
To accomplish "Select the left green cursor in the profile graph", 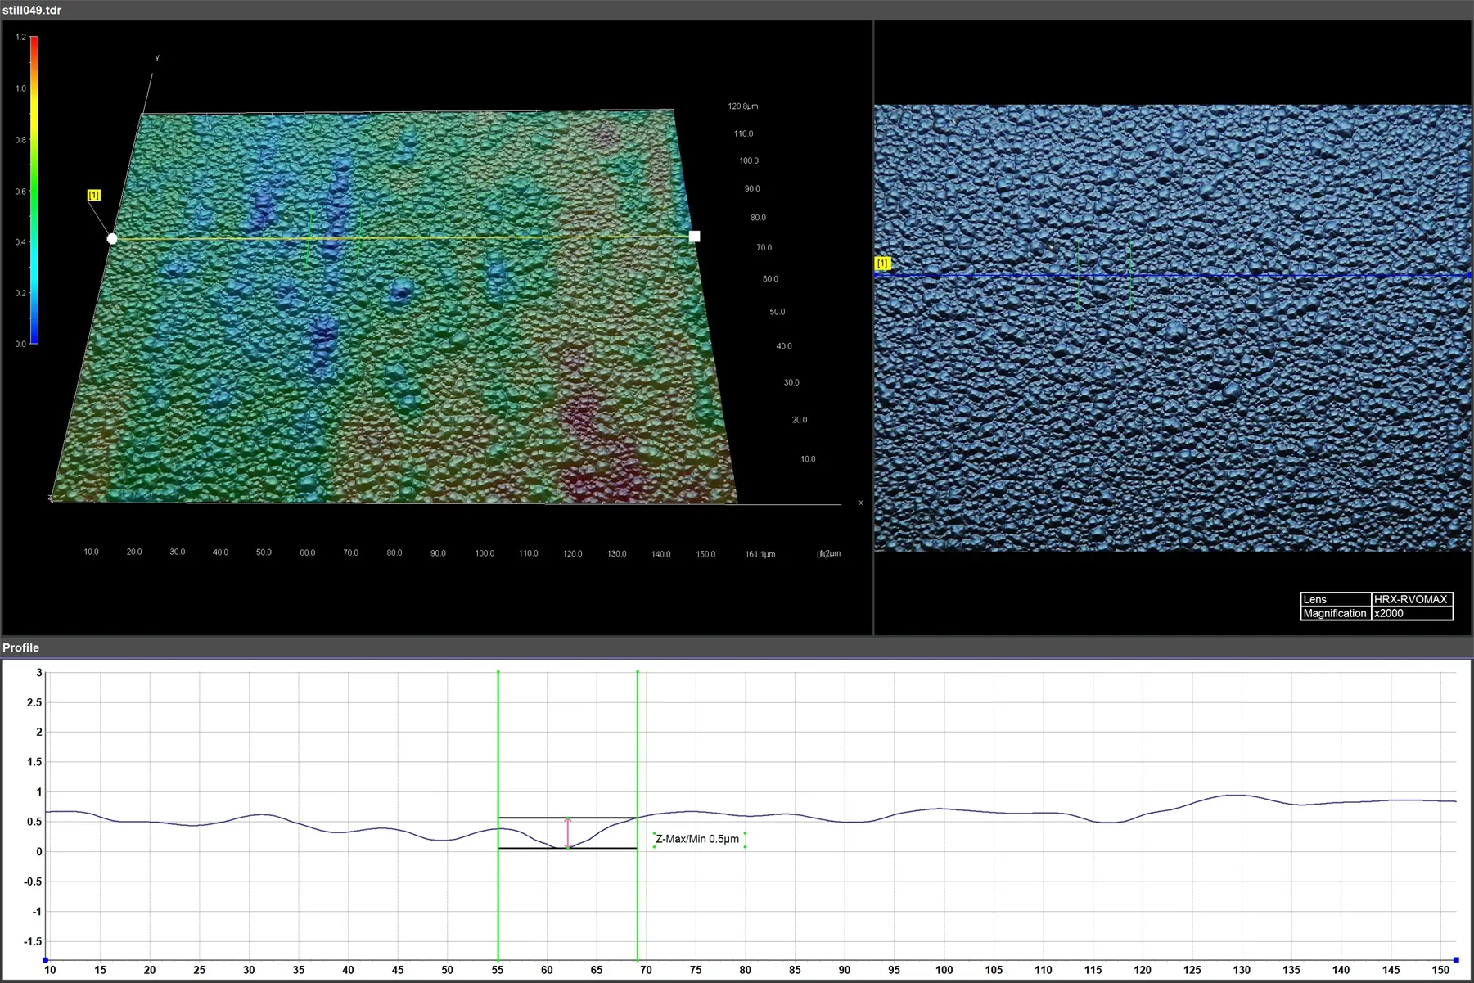I will click(x=498, y=737).
